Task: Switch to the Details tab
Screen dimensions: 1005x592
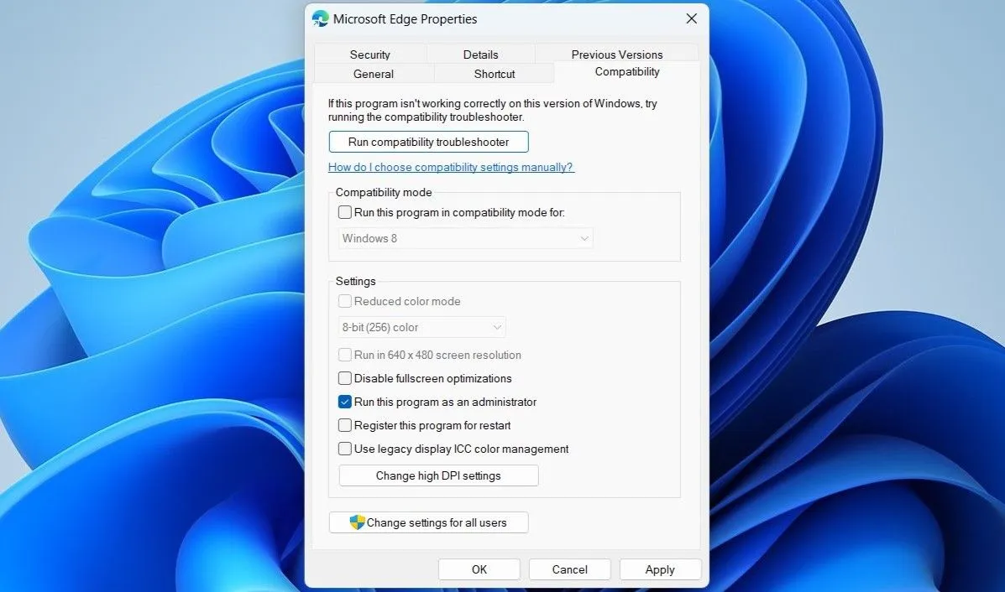Action: (481, 55)
